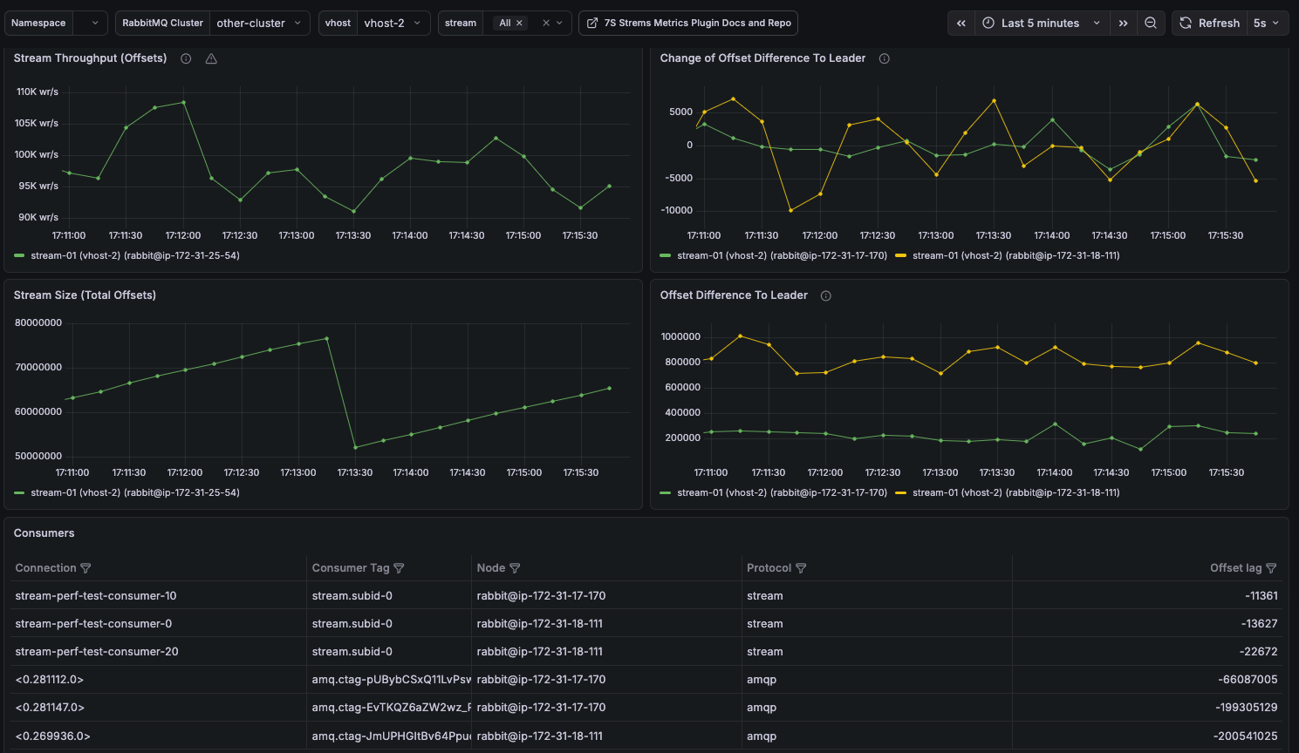Open filter for Consumer Tag column

pos(399,568)
